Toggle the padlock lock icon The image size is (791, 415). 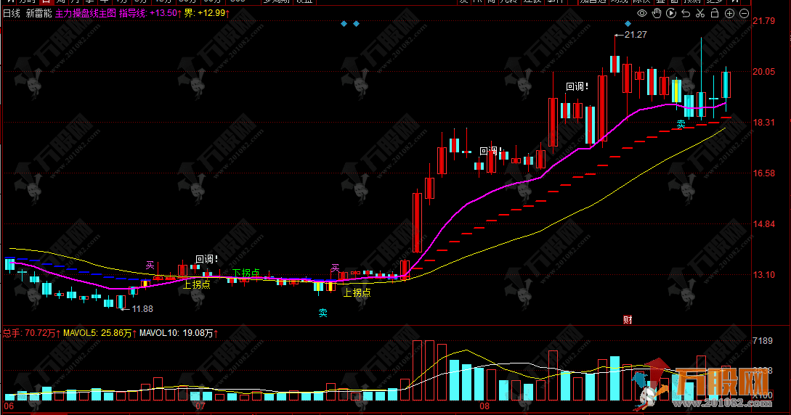tap(715, 13)
